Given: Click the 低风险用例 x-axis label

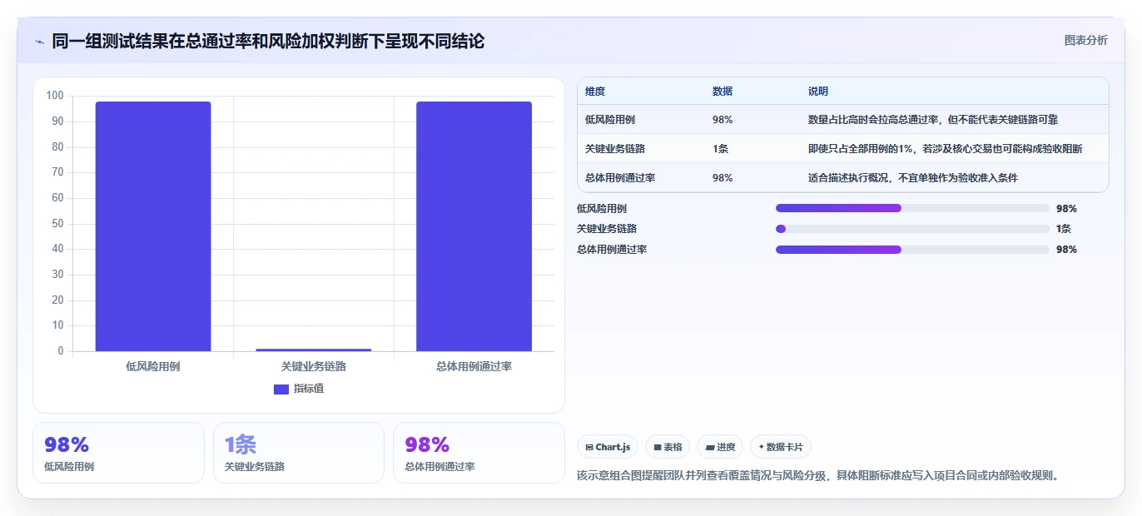Looking at the screenshot, I should (x=153, y=366).
